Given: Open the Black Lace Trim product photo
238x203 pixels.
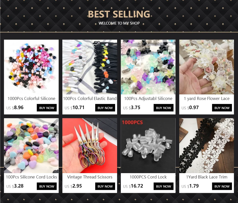Looking at the screenshot, I should pos(207,146).
